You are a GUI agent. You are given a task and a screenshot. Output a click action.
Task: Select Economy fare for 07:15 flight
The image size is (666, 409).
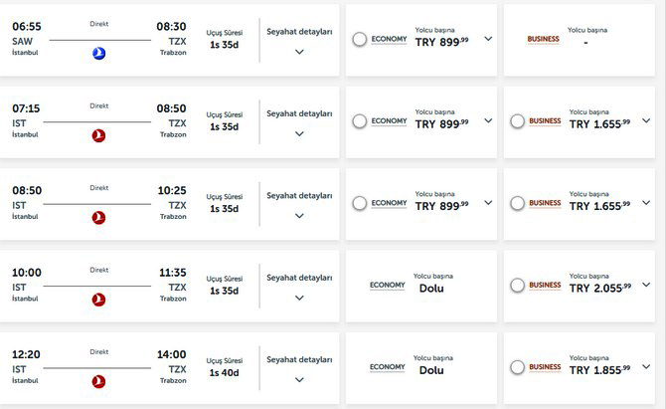(x=360, y=121)
